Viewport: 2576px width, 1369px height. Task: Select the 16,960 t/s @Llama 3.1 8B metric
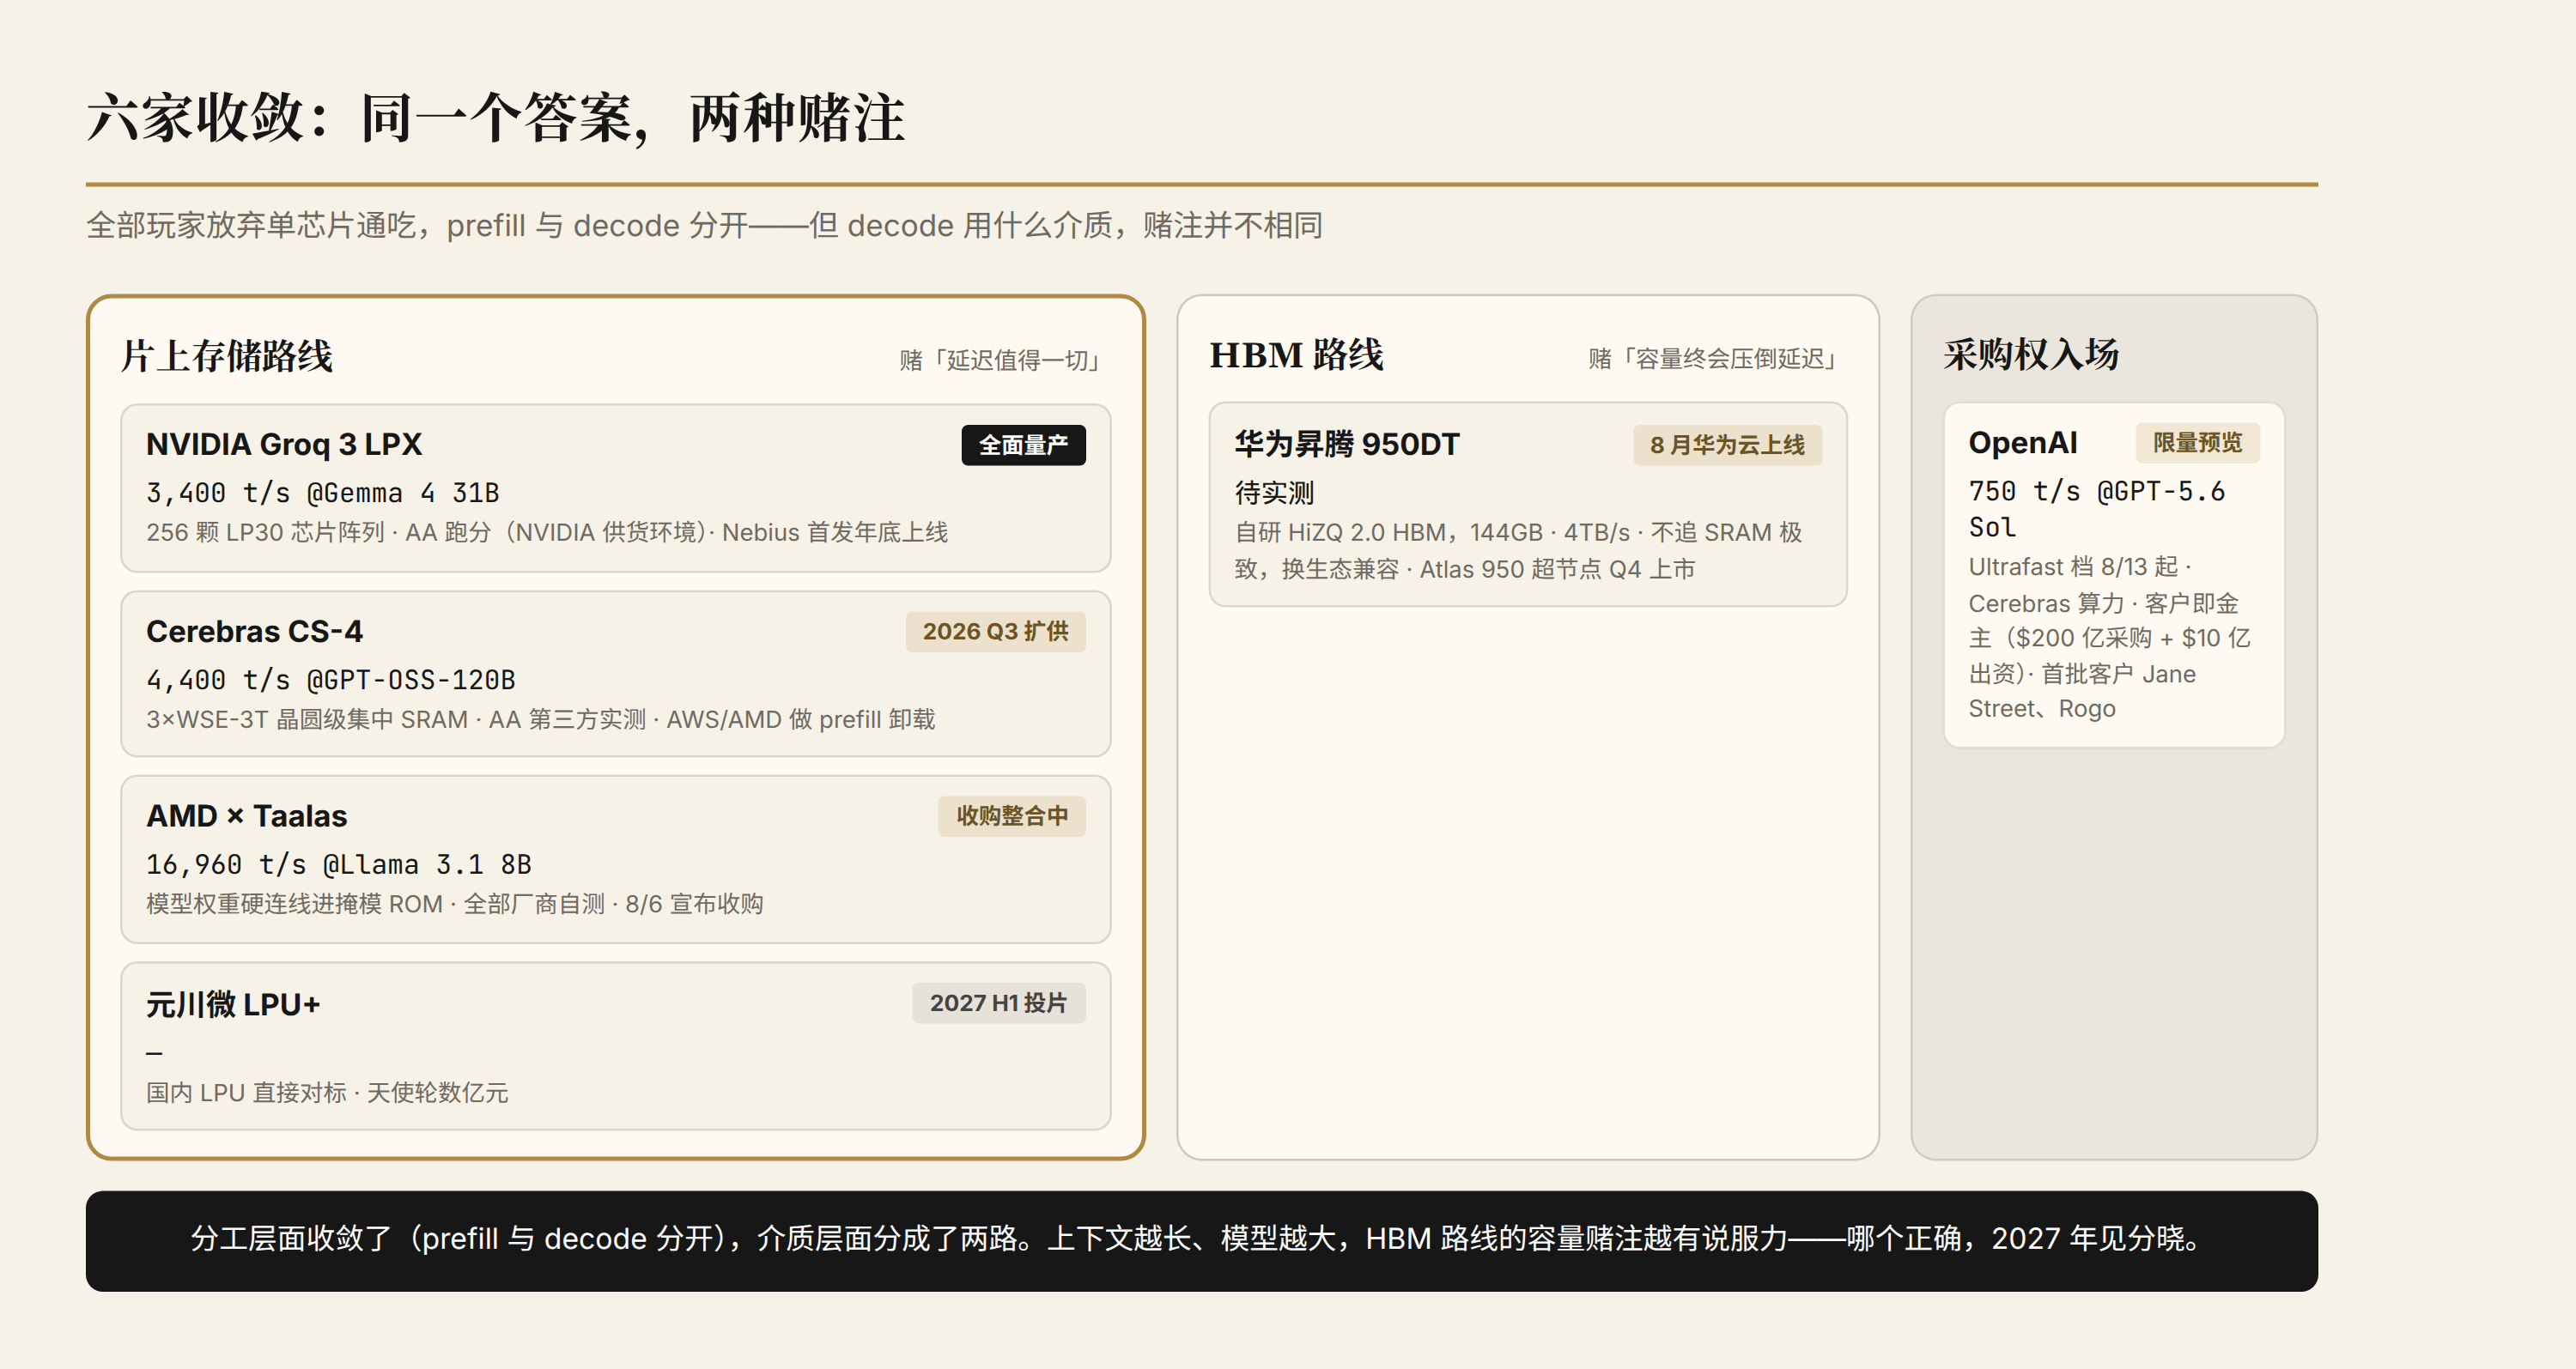[338, 864]
